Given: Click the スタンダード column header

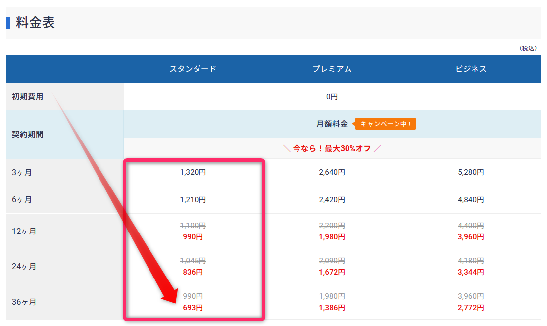Looking at the screenshot, I should click(193, 69).
